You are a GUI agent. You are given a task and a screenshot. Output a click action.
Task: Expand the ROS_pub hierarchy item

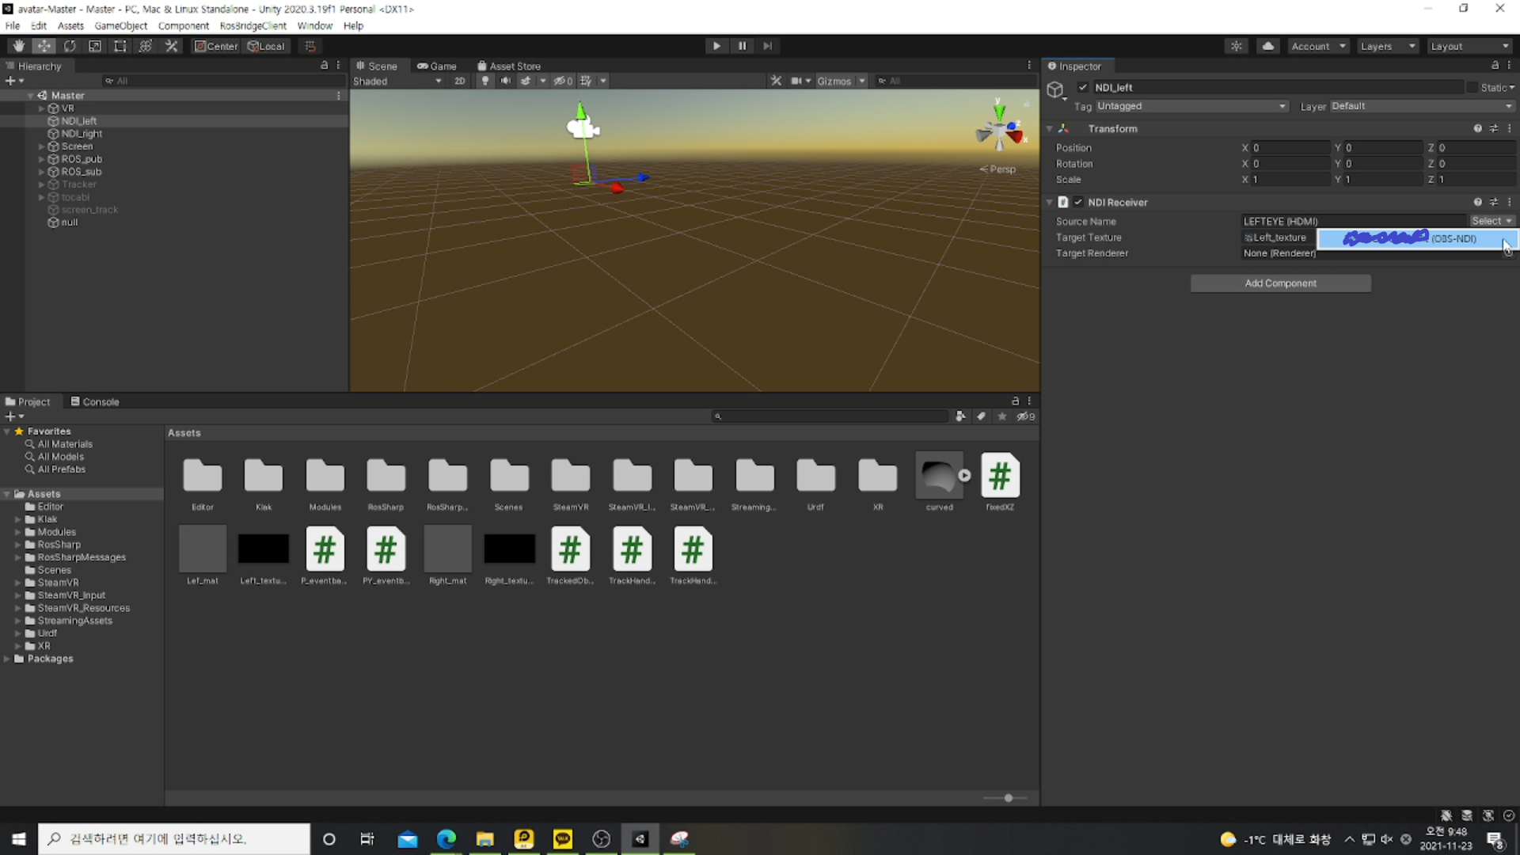pyautogui.click(x=41, y=158)
